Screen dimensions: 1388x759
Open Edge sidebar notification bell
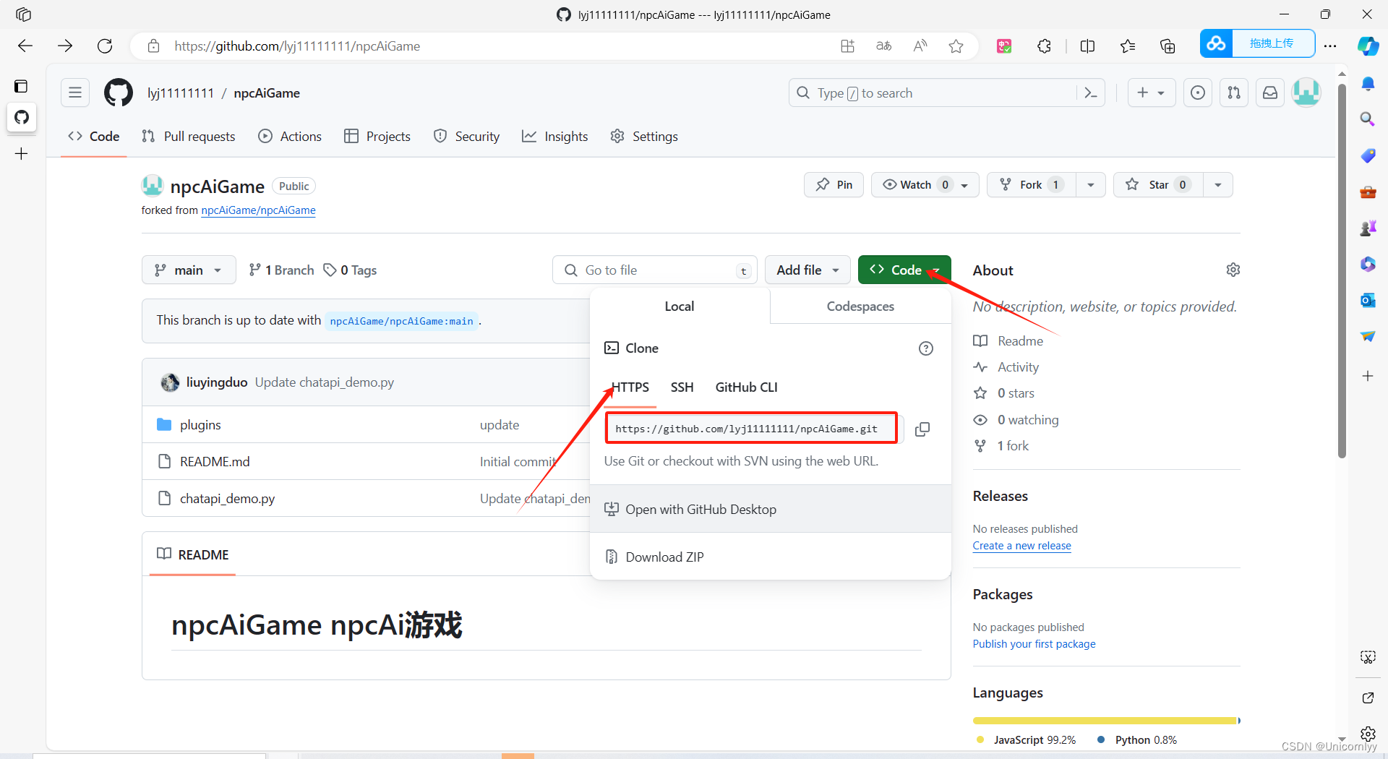click(x=1368, y=84)
